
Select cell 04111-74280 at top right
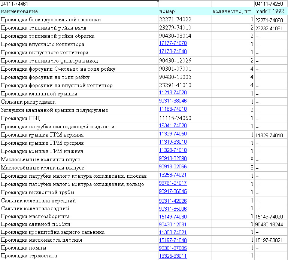[271, 4]
